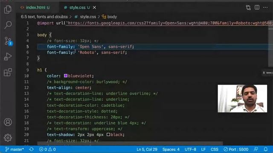Select CSS language mode
The width and height of the screenshot is (273, 153).
click(214, 149)
